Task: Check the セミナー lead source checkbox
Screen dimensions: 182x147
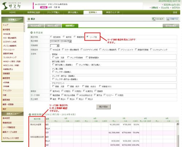Action: [105, 95]
